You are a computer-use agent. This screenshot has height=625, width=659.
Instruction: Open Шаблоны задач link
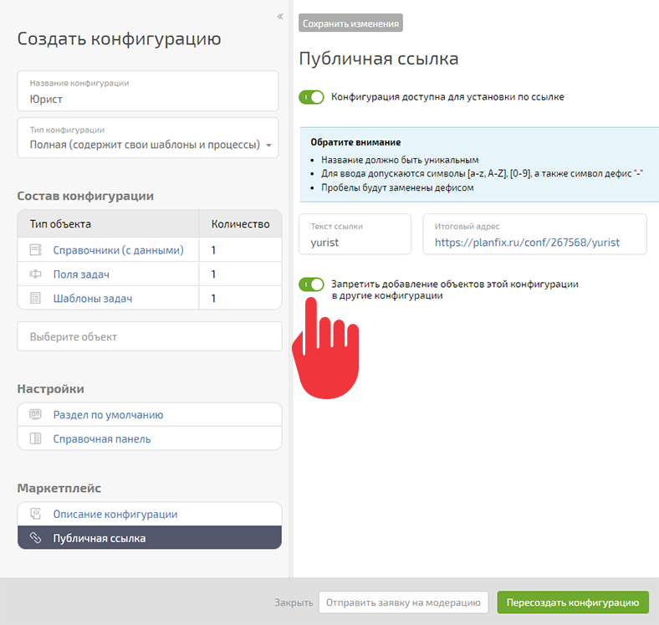click(93, 299)
